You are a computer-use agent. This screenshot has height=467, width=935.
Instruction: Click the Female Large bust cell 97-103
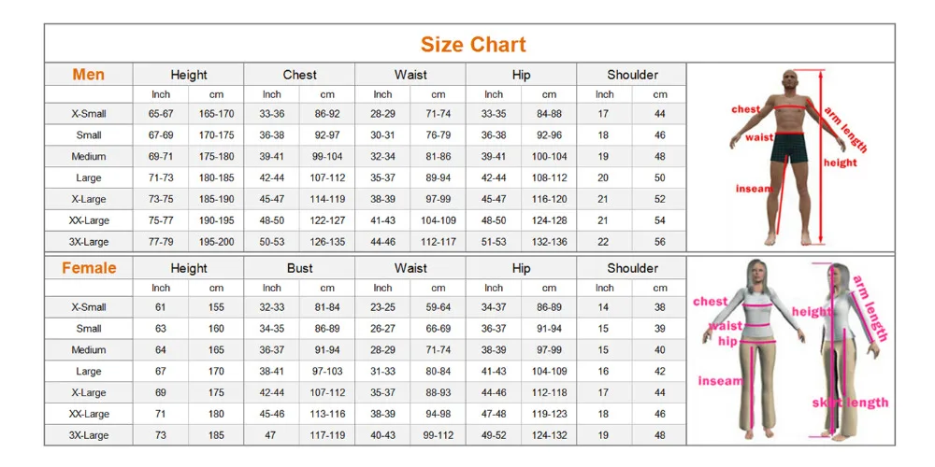click(x=327, y=372)
